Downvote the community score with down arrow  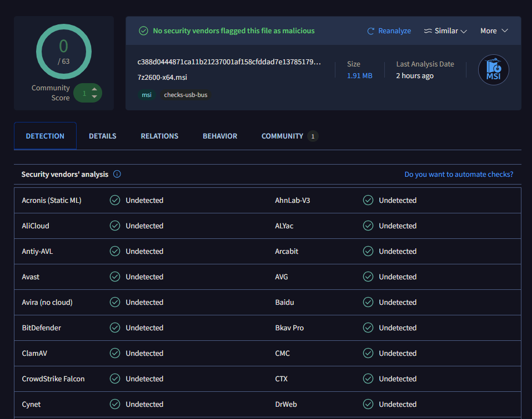point(94,97)
